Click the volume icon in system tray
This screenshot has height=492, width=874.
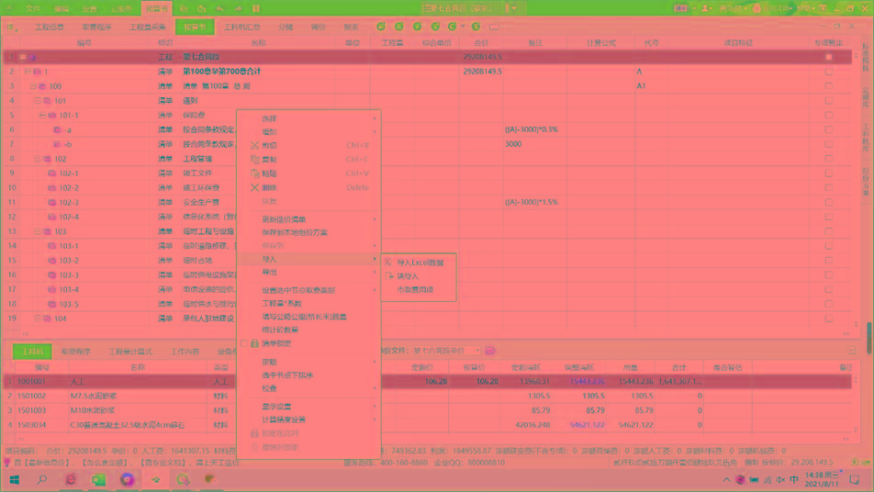point(781,479)
